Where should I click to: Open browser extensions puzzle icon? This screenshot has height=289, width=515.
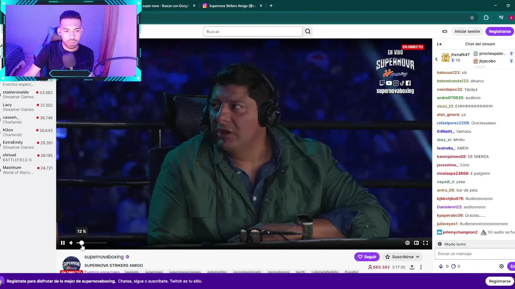click(x=486, y=18)
